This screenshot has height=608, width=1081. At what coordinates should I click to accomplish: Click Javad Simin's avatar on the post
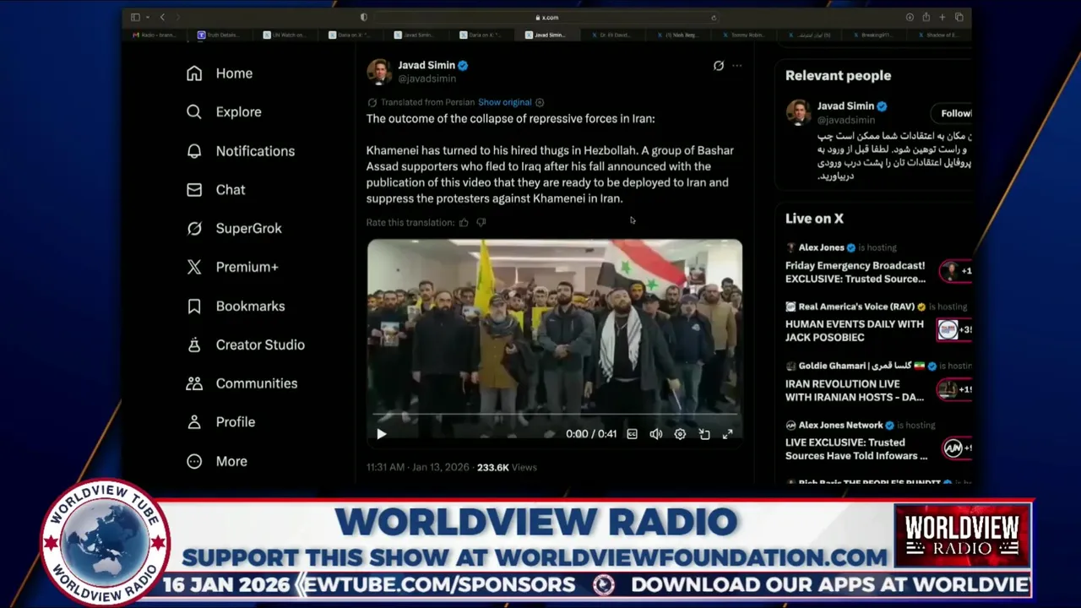[379, 72]
